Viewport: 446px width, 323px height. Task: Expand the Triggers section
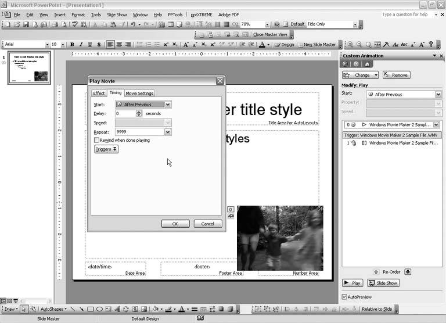click(x=106, y=149)
